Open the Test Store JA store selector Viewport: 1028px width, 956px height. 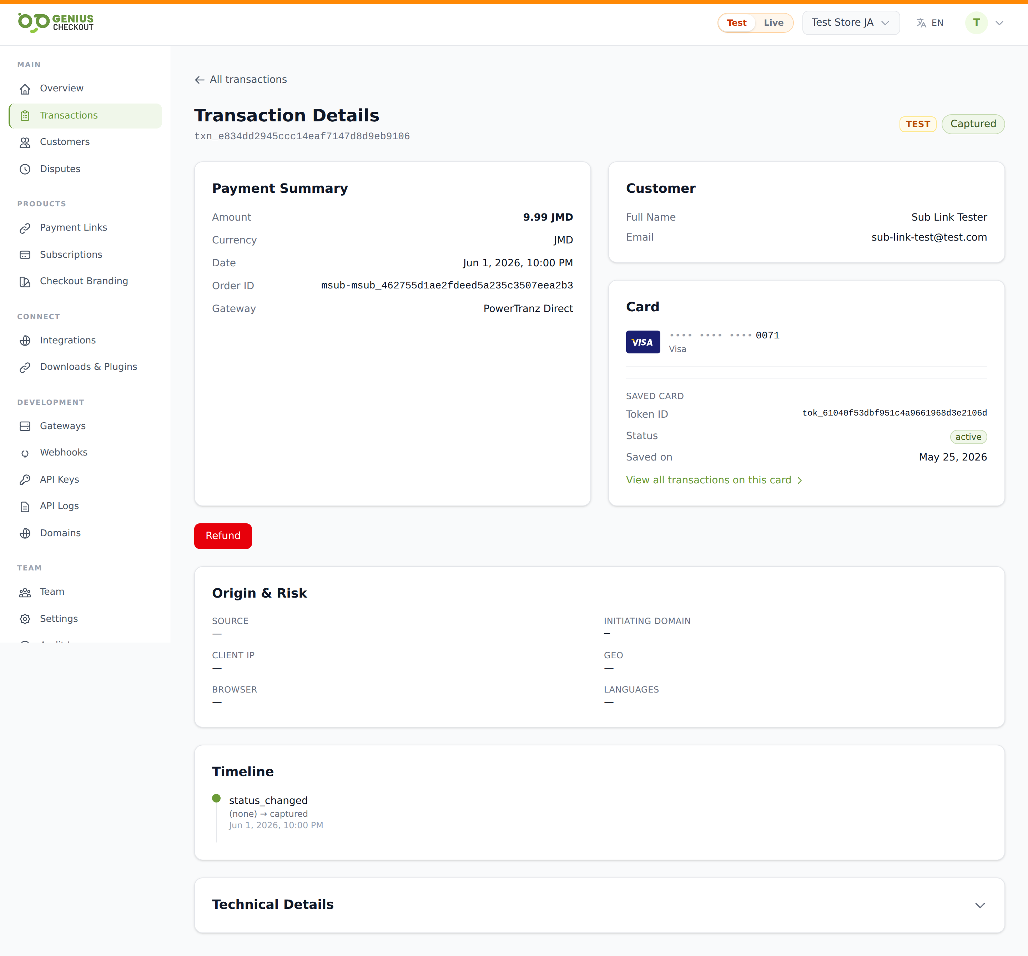click(851, 23)
